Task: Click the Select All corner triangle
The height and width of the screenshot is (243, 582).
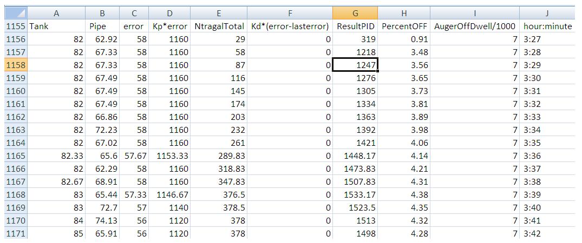Action: (x=15, y=13)
